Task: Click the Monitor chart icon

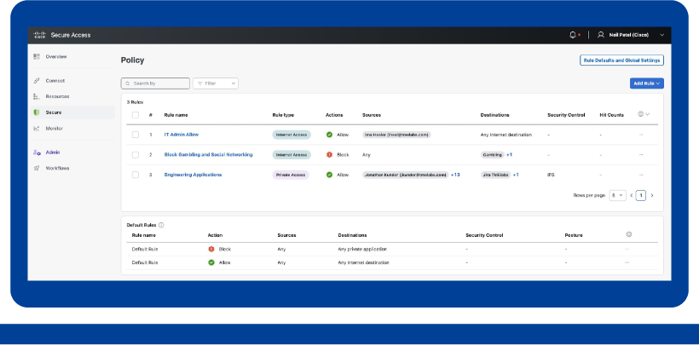Action: click(x=37, y=129)
